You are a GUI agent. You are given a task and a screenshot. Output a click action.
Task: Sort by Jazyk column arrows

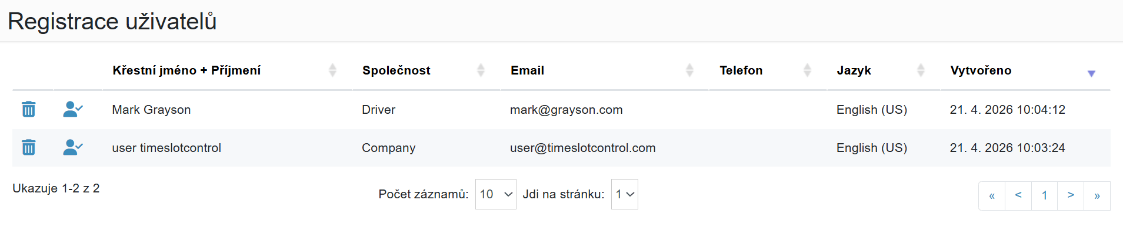coord(921,70)
